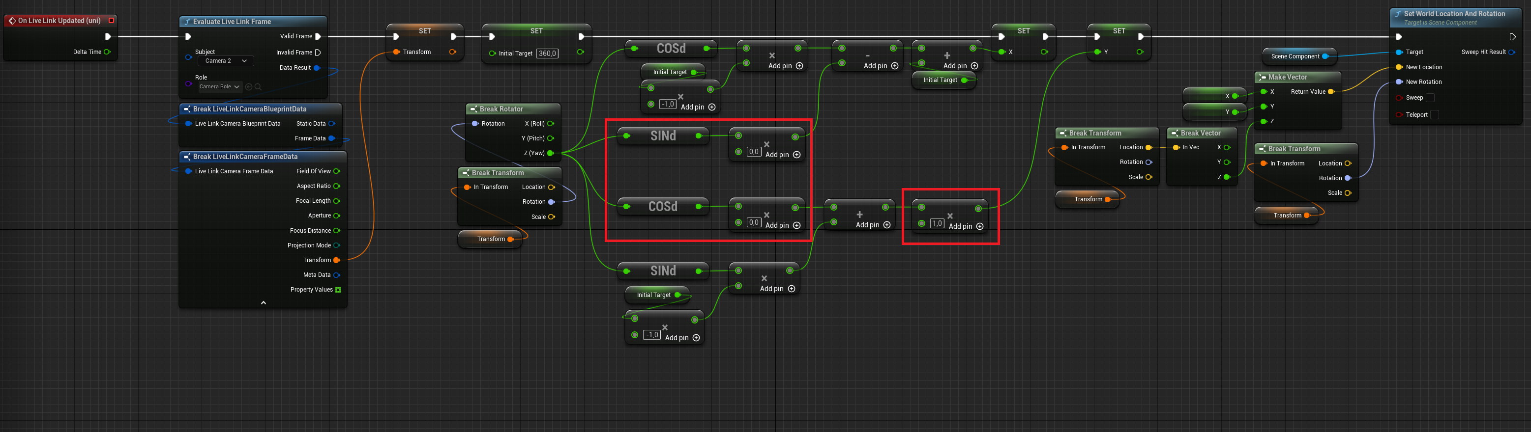Image resolution: width=1531 pixels, height=432 pixels.
Task: Click the Transform input pin on the SET node
Action: click(396, 52)
